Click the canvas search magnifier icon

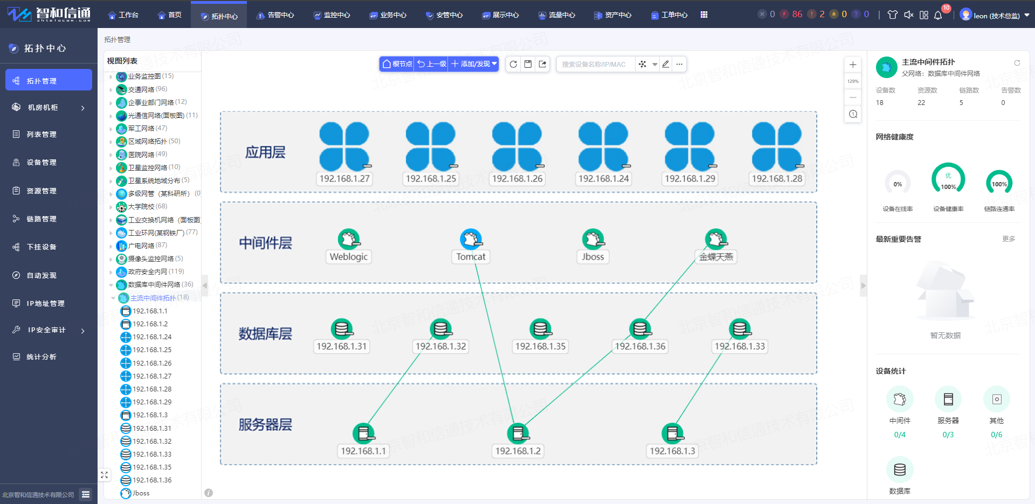(853, 114)
